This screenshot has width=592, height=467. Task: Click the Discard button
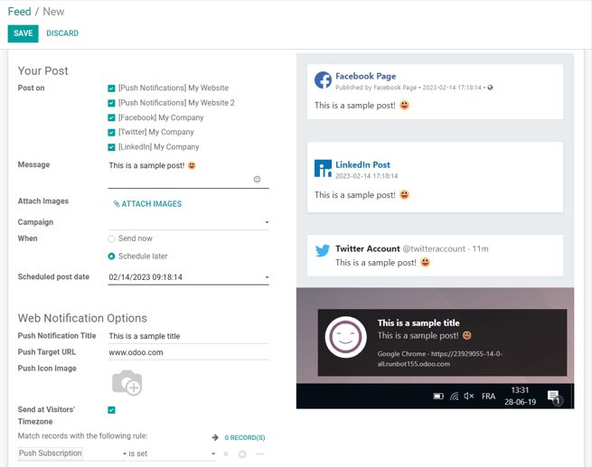pyautogui.click(x=62, y=33)
